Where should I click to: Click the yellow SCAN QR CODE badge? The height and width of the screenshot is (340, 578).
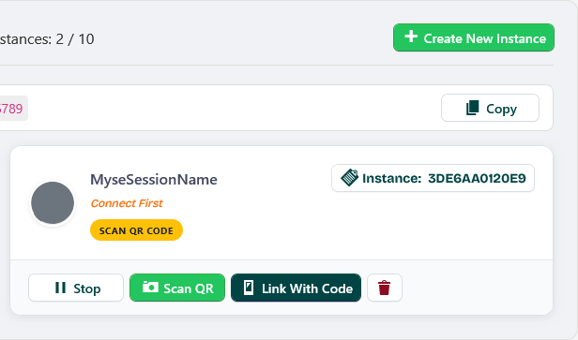[x=136, y=230]
